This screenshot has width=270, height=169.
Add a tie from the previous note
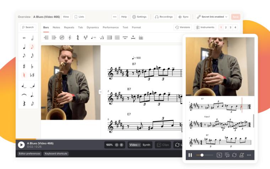pyautogui.click(x=32, y=86)
